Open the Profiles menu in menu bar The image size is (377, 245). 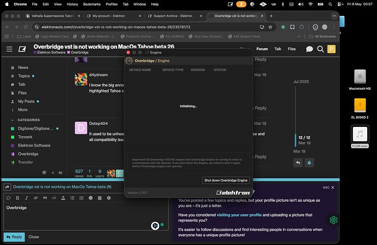coord(111,4)
